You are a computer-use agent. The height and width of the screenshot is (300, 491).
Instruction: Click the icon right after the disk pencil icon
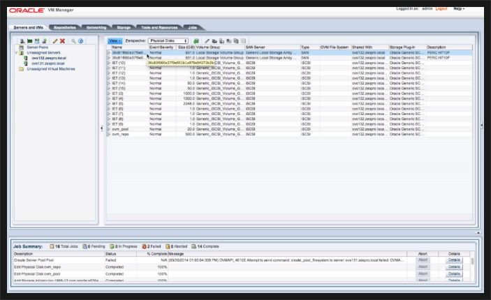214,40
